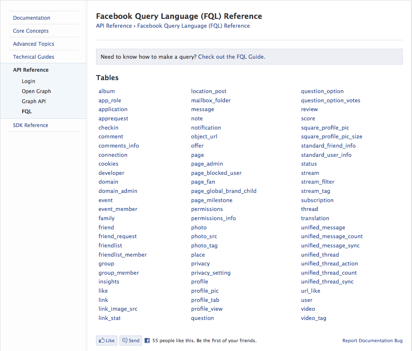Click the Like button with thumbs-up icon

point(107,341)
